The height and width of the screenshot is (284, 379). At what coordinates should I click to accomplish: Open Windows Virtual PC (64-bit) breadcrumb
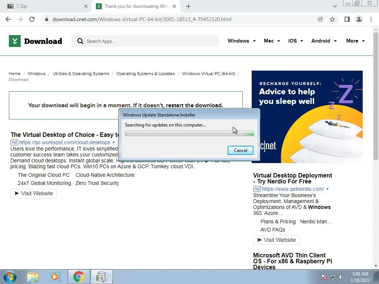[x=208, y=74]
